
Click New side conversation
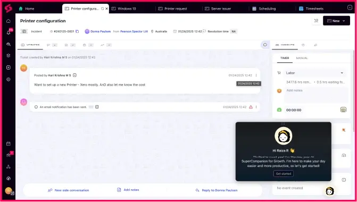[x=68, y=190]
